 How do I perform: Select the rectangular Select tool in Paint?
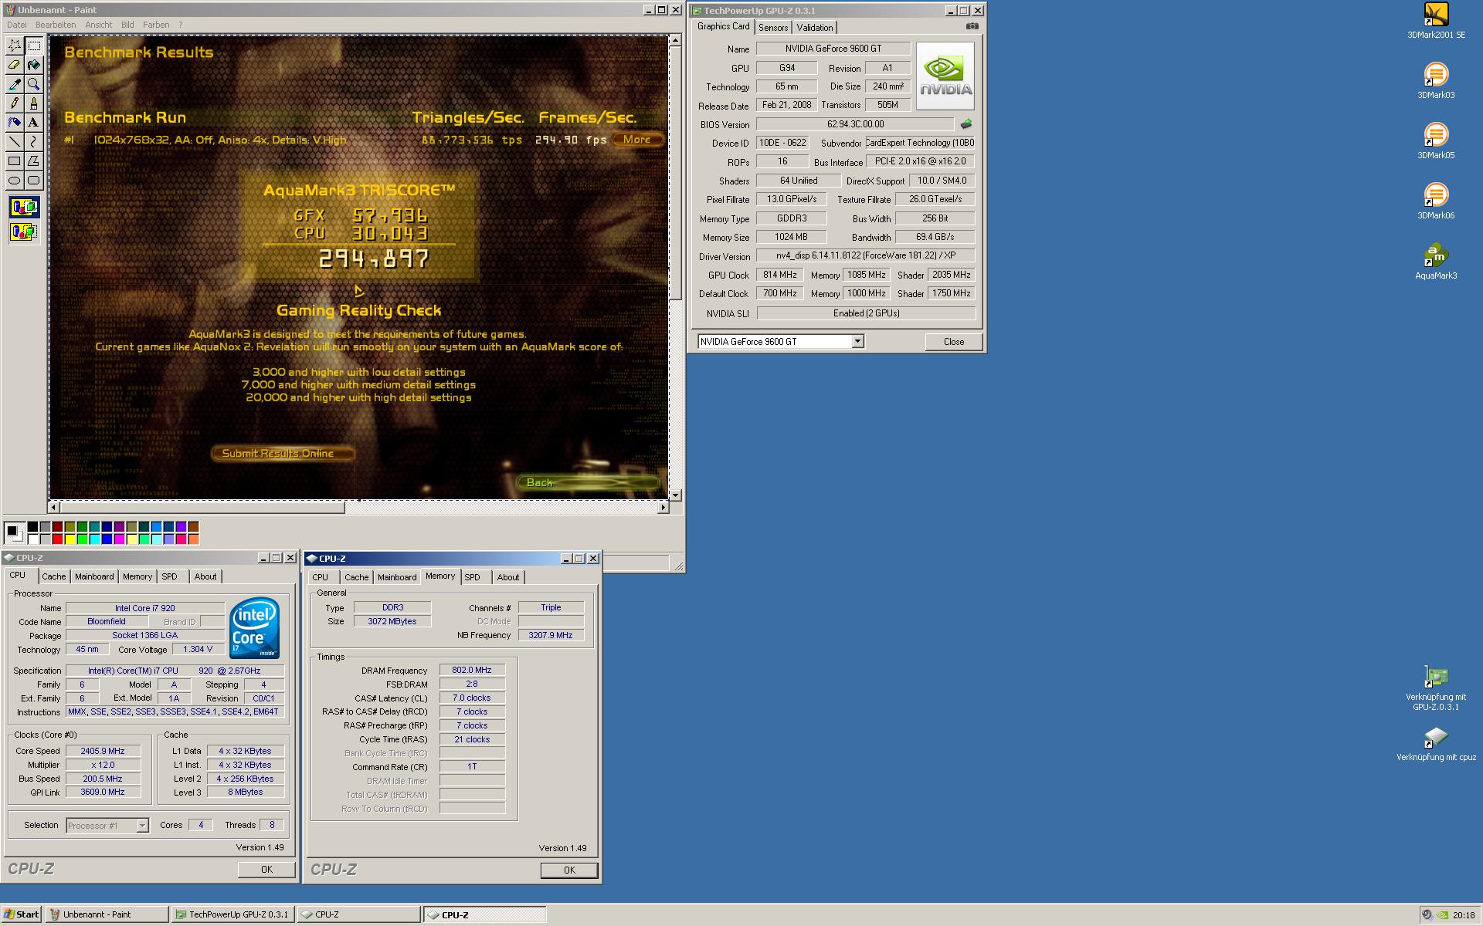pos(33,46)
